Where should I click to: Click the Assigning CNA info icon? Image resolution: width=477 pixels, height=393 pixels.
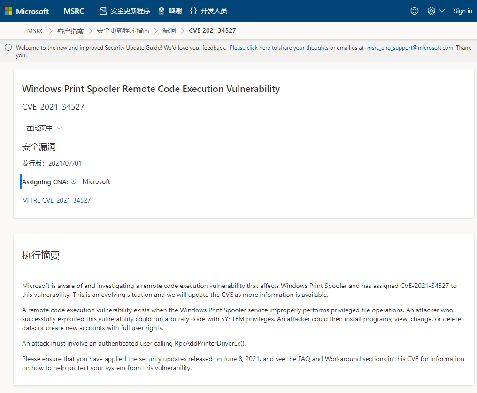coord(74,181)
